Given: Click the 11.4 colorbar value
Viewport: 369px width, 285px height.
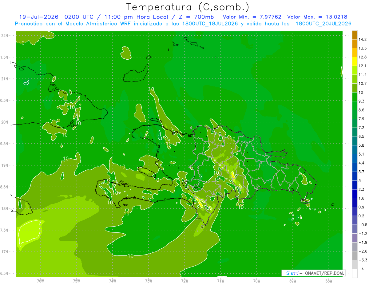Looking at the screenshot, I should click(363, 75).
